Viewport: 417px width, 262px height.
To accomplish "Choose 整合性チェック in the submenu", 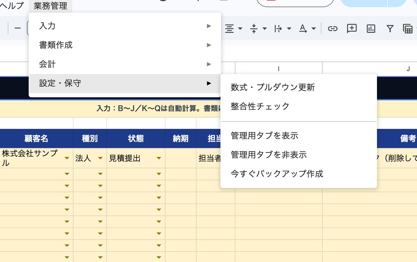I will pyautogui.click(x=299, y=107).
